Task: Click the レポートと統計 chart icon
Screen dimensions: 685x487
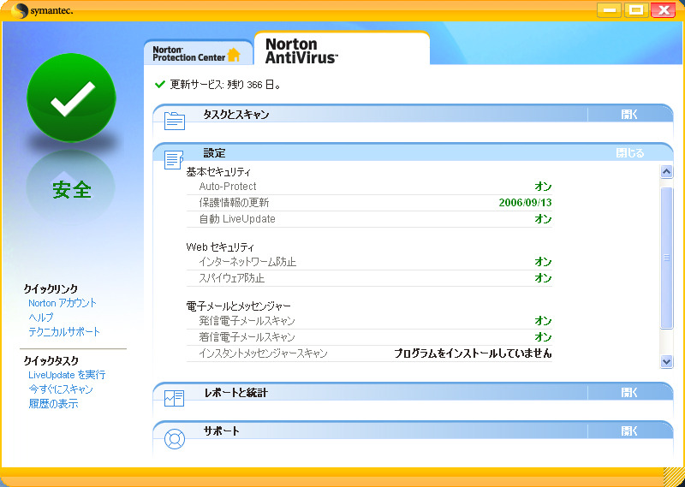Action: point(175,398)
